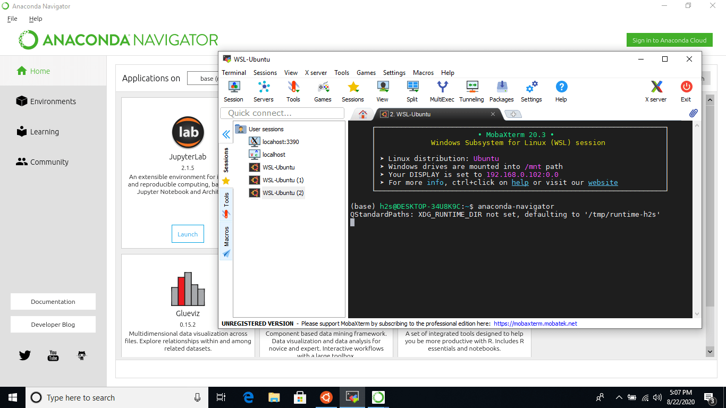Sign in to Anaconda Cloud
Image resolution: width=726 pixels, height=408 pixels.
pyautogui.click(x=669, y=40)
